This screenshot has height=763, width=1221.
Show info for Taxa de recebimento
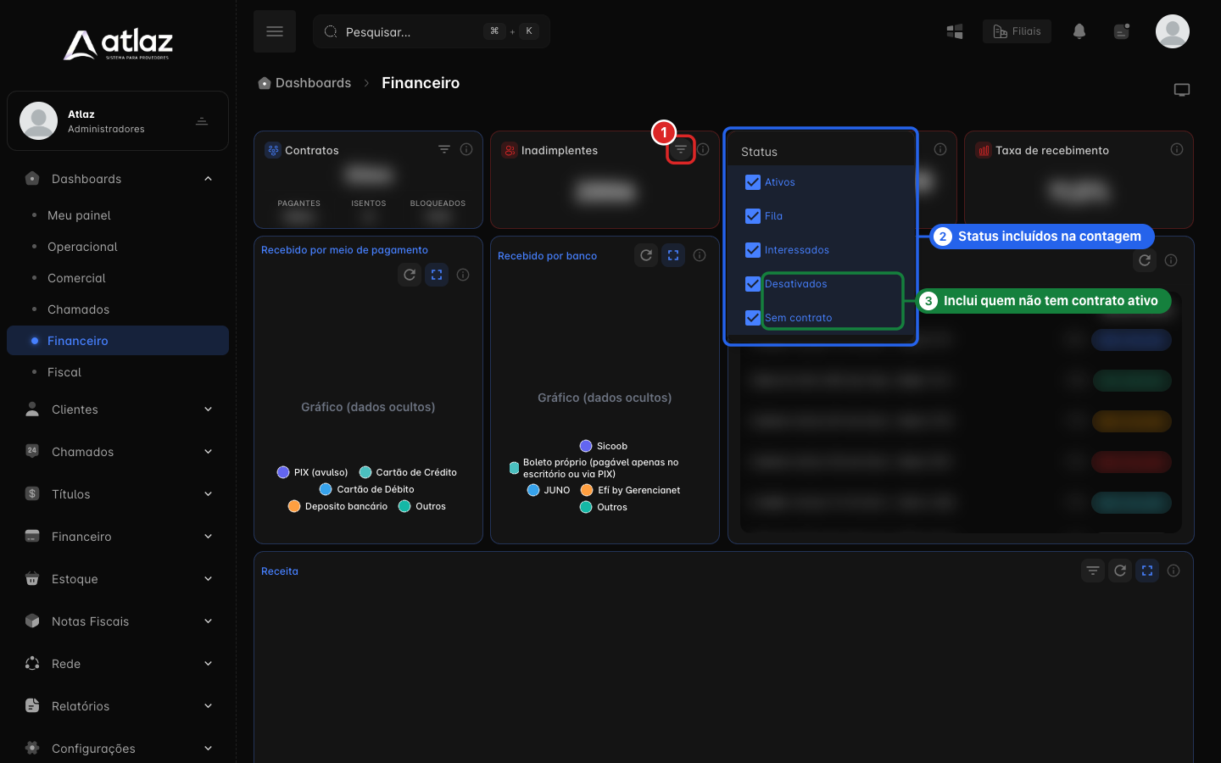(1177, 149)
